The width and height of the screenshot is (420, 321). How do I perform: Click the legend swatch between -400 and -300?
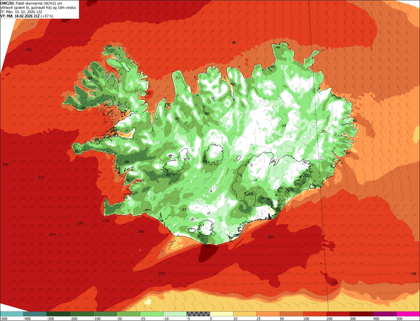[35, 314]
